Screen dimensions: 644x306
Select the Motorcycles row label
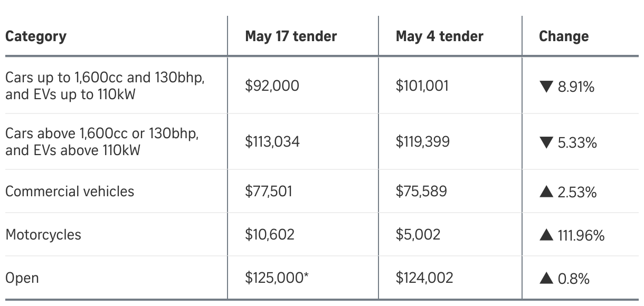[43, 235]
